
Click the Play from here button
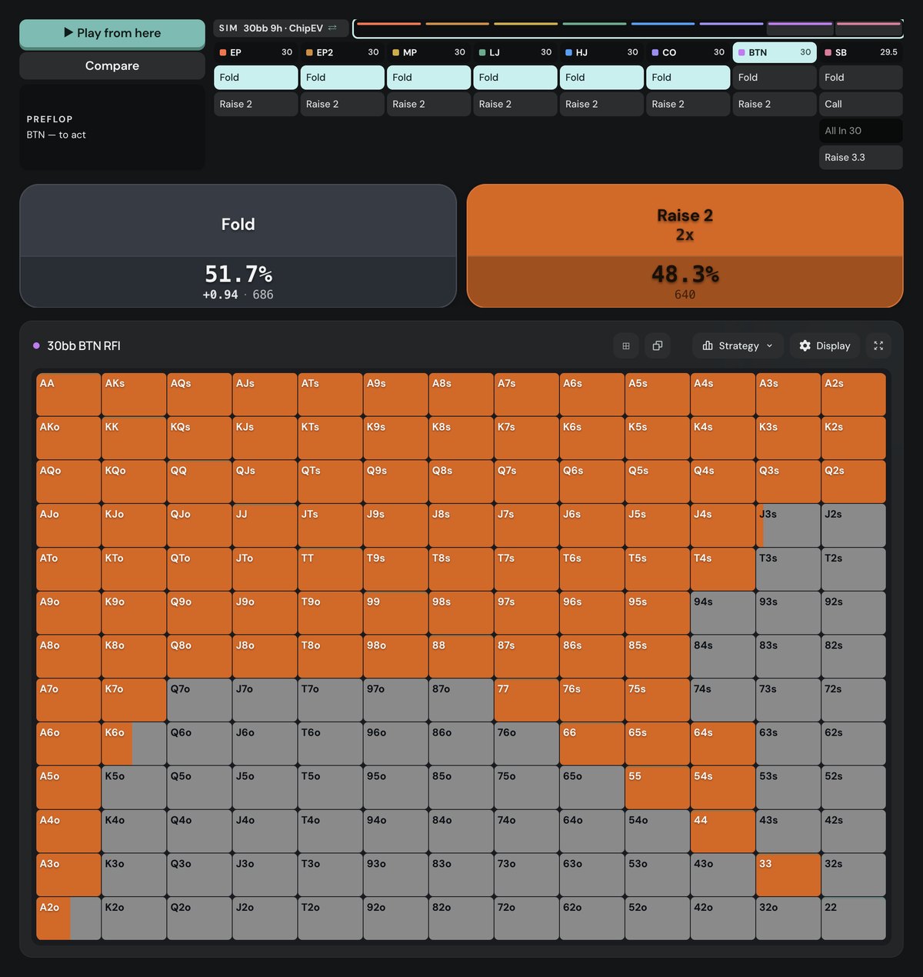click(x=112, y=33)
